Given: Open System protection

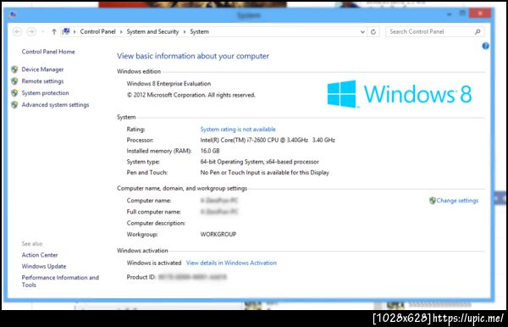Looking at the screenshot, I should [x=45, y=93].
